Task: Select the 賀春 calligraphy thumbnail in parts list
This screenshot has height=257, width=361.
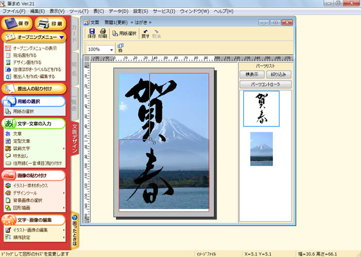Action: [261, 109]
